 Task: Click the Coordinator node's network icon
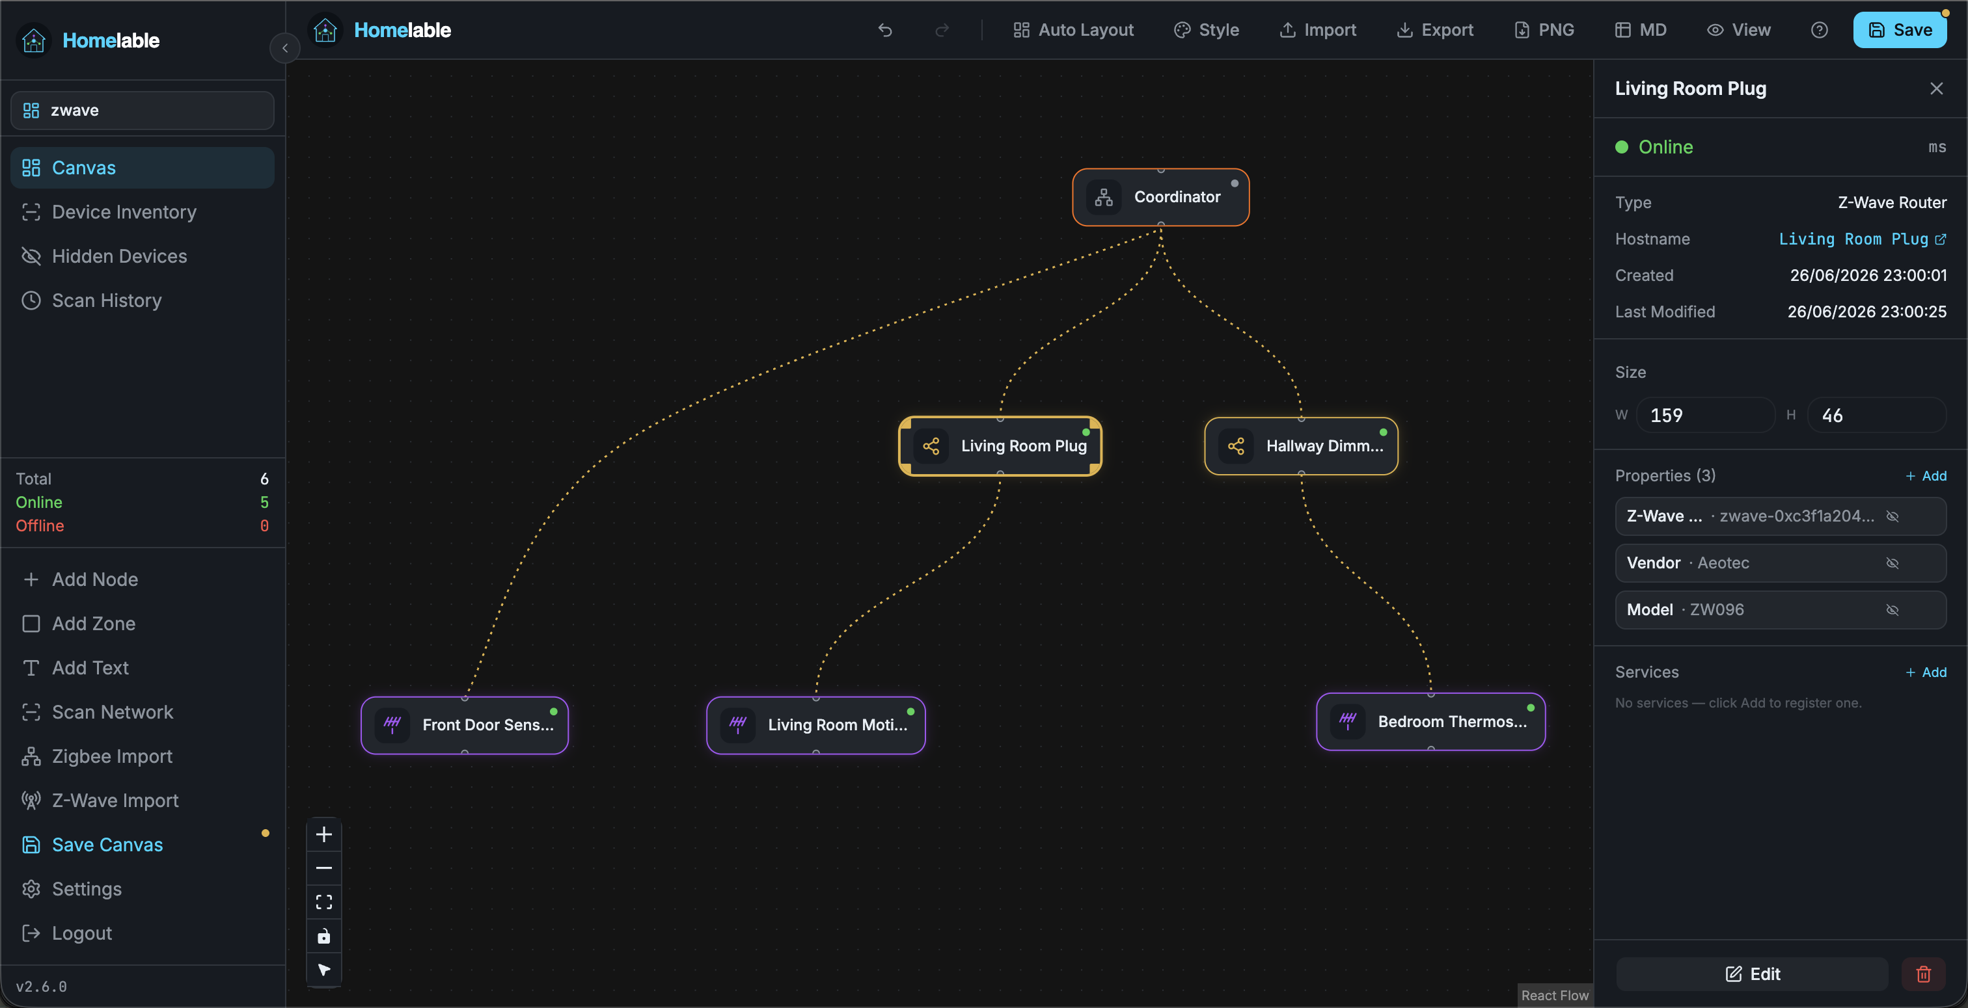click(x=1104, y=197)
